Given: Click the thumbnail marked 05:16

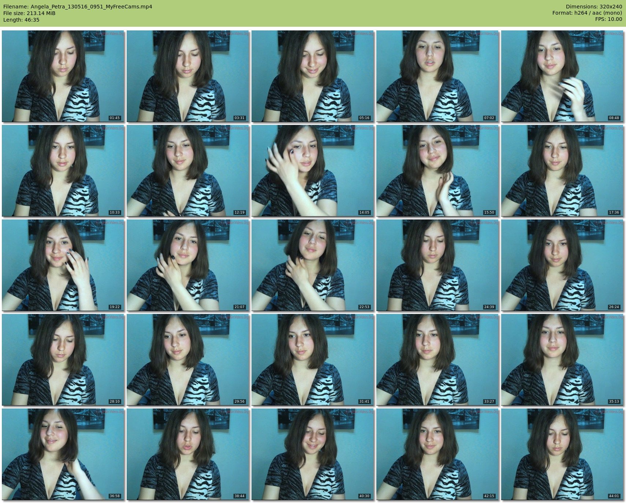Looking at the screenshot, I should tap(313, 76).
